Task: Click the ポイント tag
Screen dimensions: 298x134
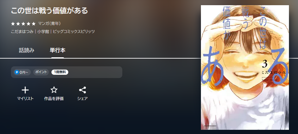Action: (41, 72)
